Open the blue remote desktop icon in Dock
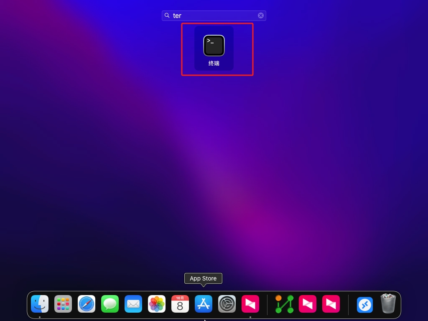Image resolution: width=428 pixels, height=321 pixels. 365,305
